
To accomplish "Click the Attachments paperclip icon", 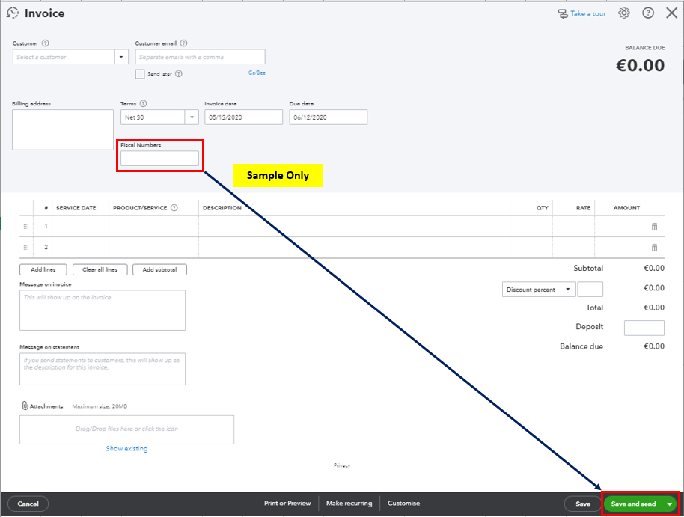I will click(25, 406).
